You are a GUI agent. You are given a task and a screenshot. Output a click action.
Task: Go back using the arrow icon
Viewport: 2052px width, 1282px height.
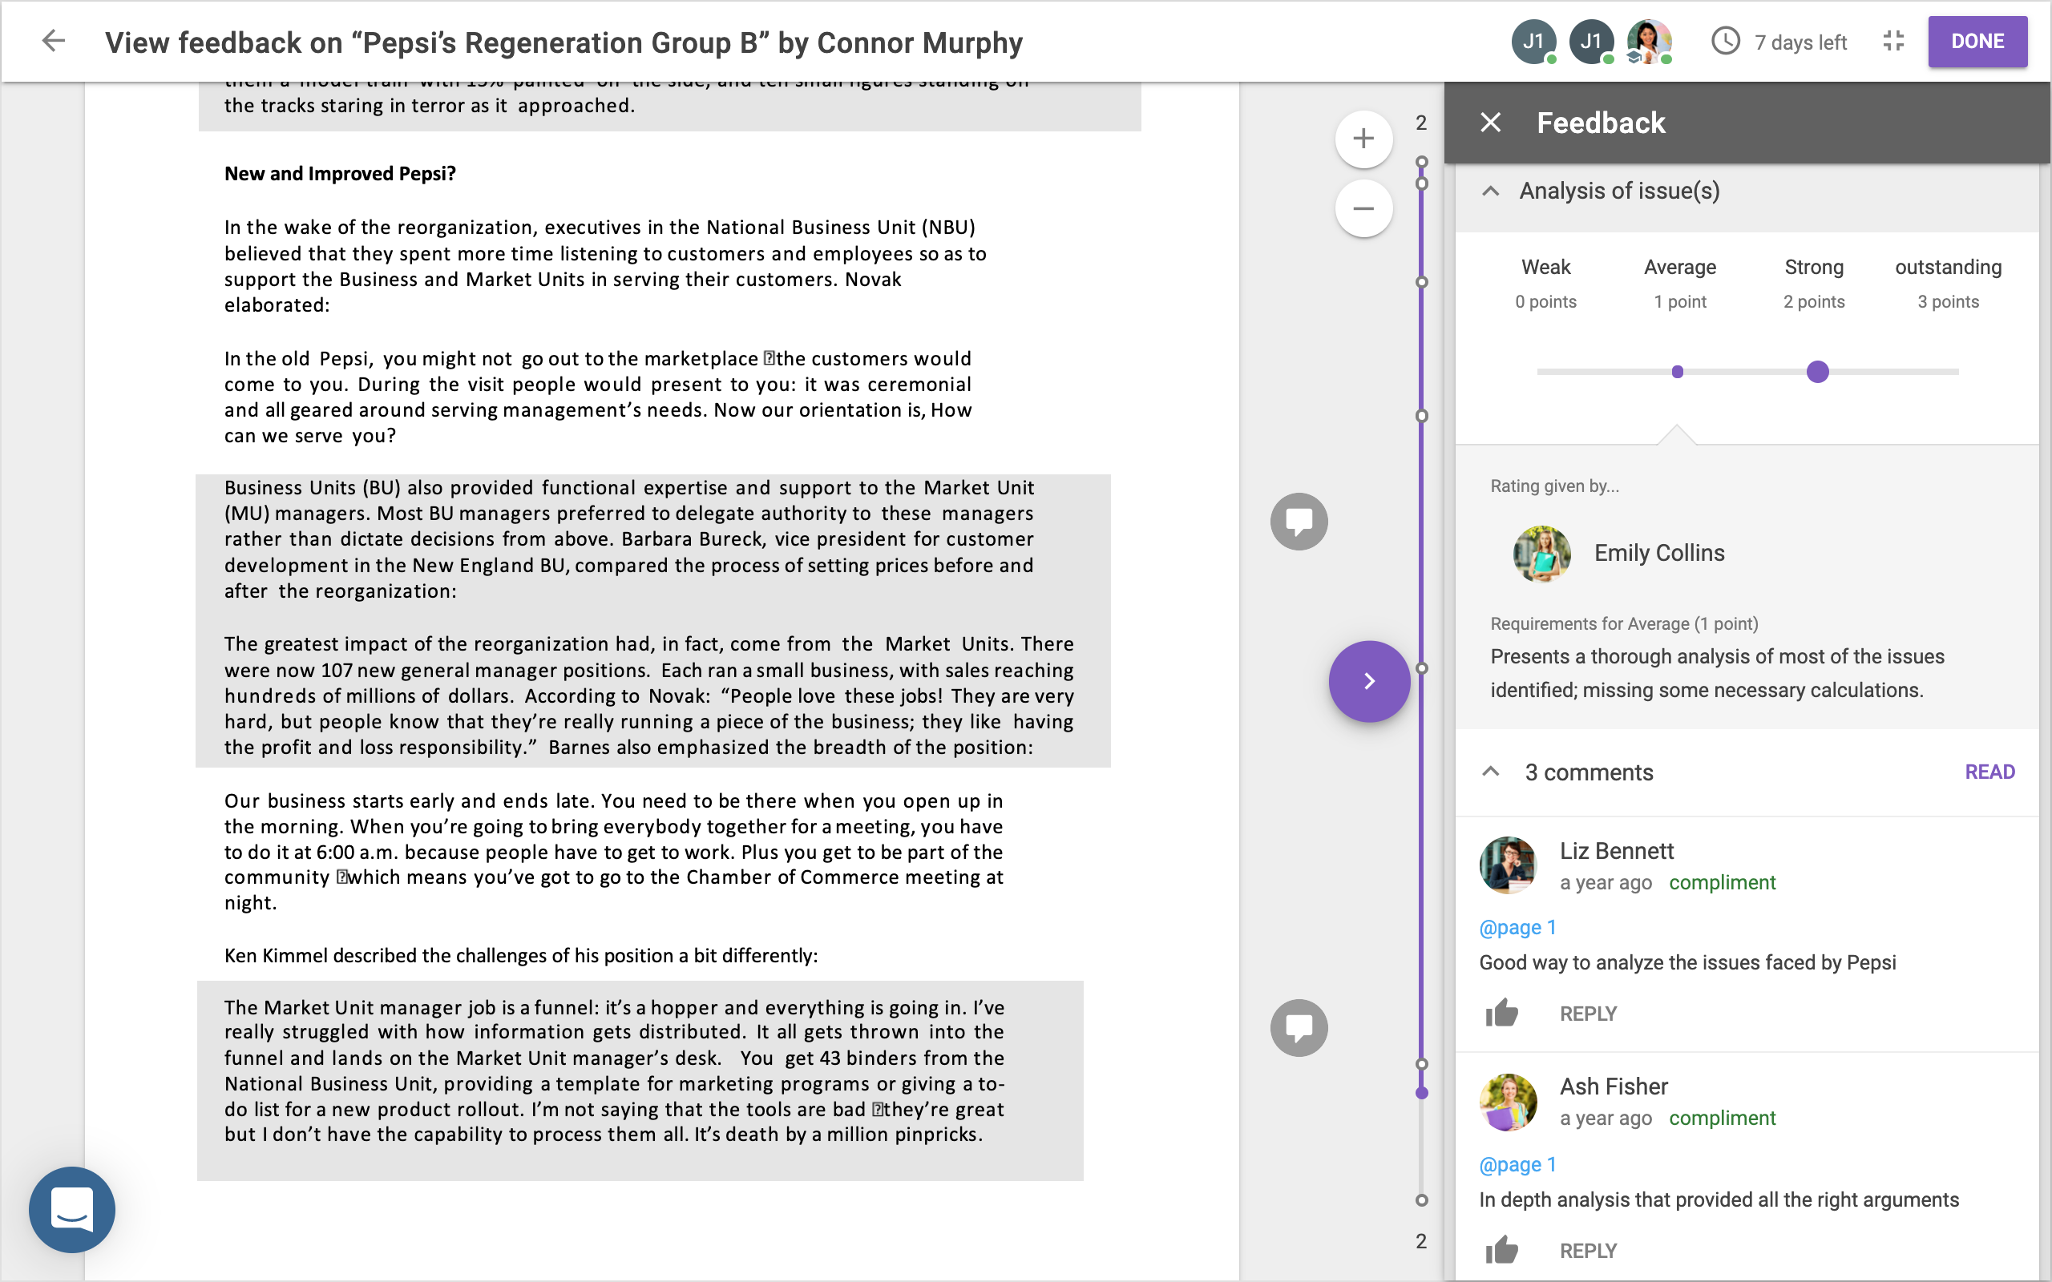click(x=54, y=41)
